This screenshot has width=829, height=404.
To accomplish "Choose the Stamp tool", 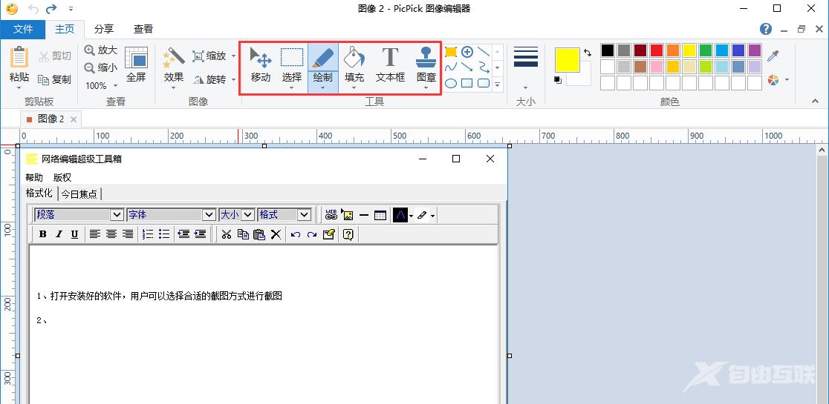I will coord(426,64).
